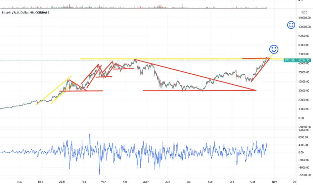Click the 4000.00 indicator axis label
313x185 pixels.
point(303,145)
